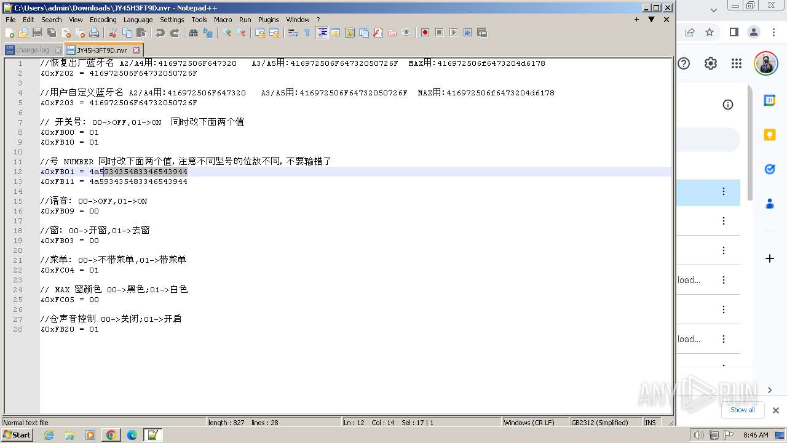
Task: Open Google Keep side panel icon
Action: pyautogui.click(x=770, y=135)
